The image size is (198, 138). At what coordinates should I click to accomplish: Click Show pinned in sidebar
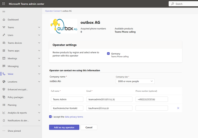[14, 131]
